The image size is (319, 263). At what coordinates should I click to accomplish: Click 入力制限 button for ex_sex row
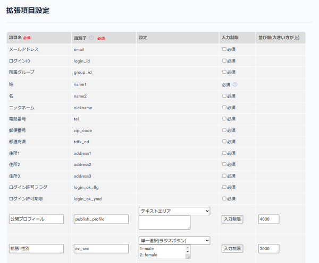[x=232, y=249]
